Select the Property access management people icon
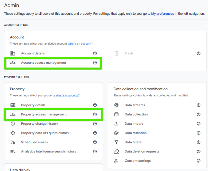The width and height of the screenshot is (208, 171). pos(13,114)
